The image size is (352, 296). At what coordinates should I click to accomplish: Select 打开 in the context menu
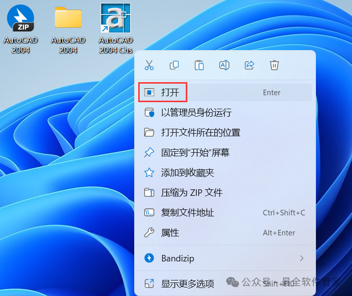225,92
